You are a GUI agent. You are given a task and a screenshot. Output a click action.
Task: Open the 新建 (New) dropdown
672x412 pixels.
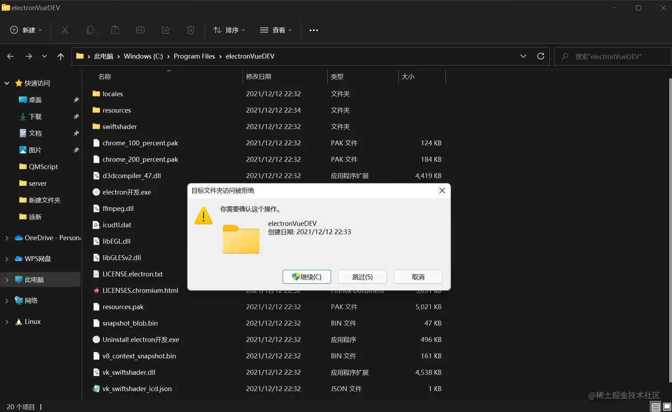tap(26, 30)
